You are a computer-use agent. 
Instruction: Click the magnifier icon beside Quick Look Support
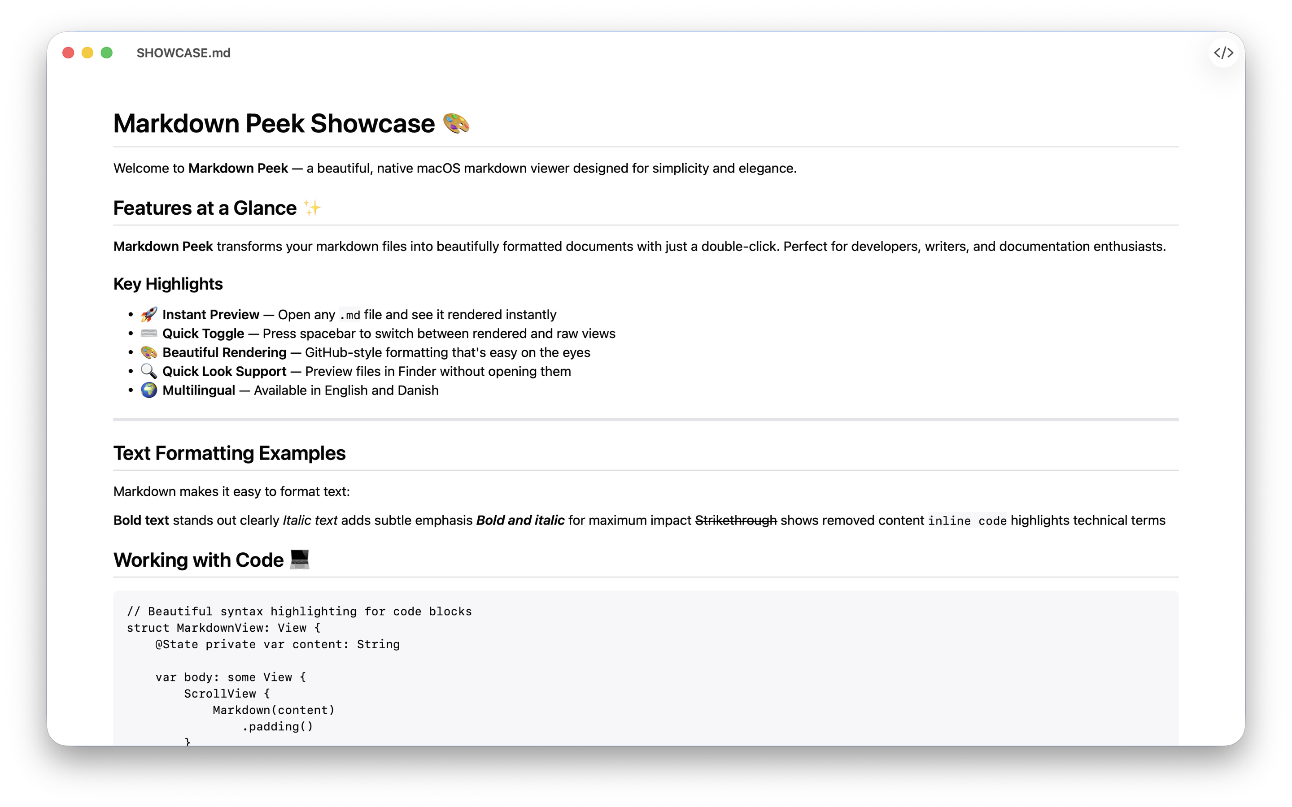pos(148,371)
